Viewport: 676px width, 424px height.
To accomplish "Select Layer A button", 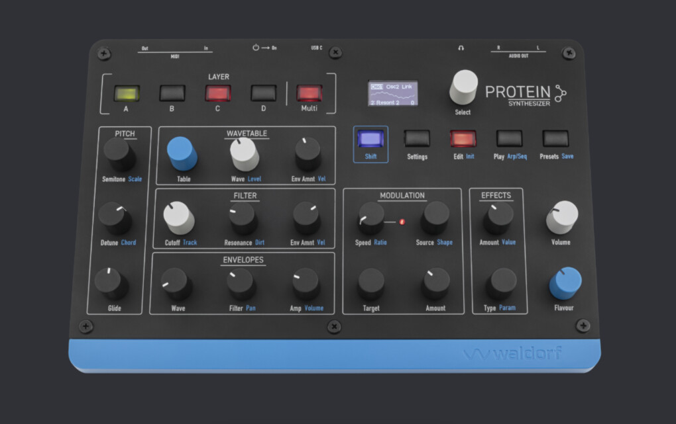I will click(127, 93).
